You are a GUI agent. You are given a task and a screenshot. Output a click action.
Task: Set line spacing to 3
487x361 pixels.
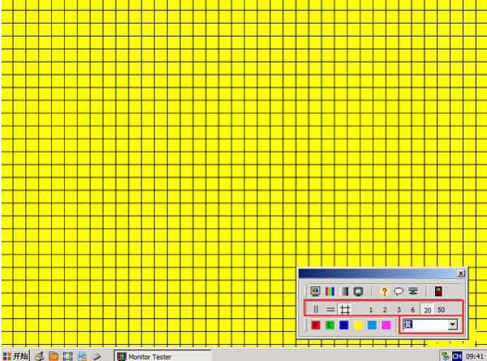point(399,310)
